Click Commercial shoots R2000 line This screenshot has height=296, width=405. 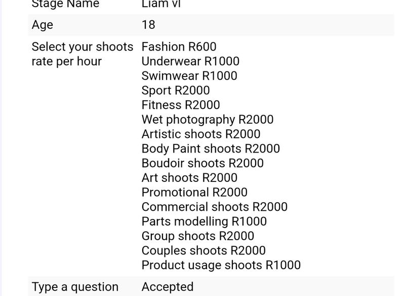coord(215,207)
